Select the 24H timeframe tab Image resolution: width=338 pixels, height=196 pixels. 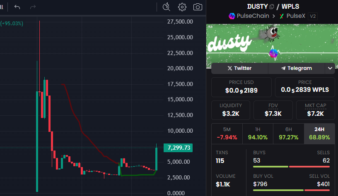pyautogui.click(x=319, y=134)
